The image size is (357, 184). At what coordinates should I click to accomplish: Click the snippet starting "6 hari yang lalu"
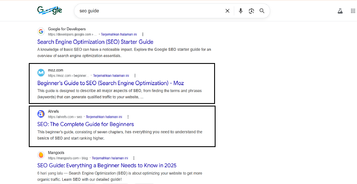120,176
